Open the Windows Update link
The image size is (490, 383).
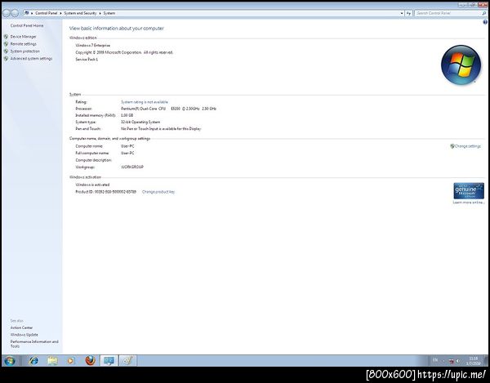24,335
